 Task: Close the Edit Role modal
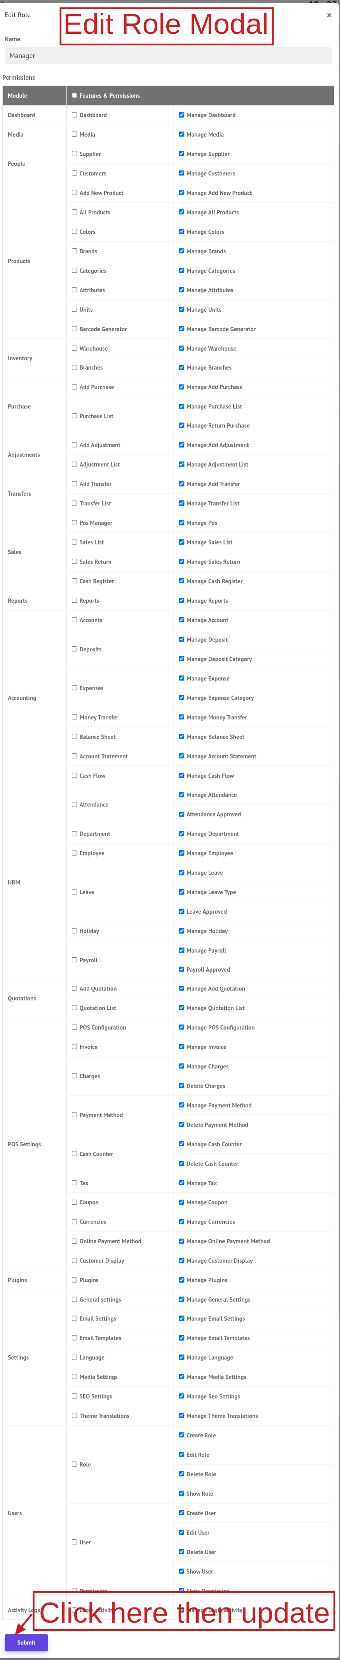pyautogui.click(x=329, y=15)
